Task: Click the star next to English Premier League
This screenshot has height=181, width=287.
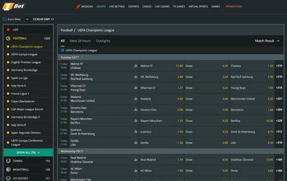Action: [x=8, y=62]
